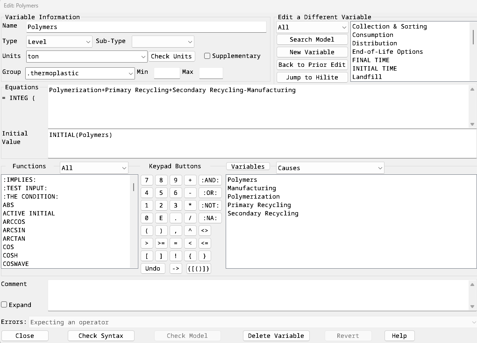Viewport: 477px width, 343px height.
Task: Click the comma keypad button
Action: tap(176, 231)
